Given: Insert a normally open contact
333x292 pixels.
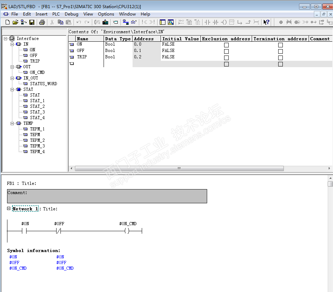Looking at the screenshot, I should click(207, 22).
